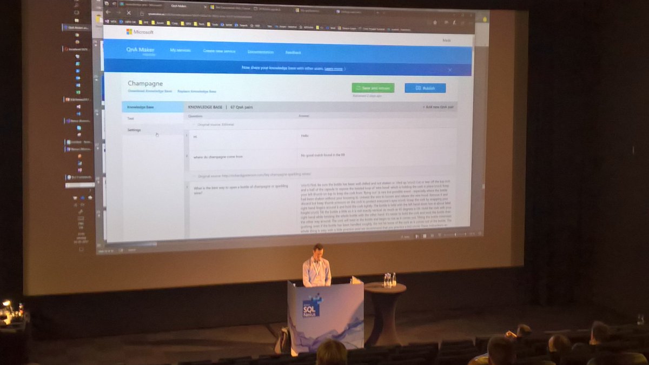Image resolution: width=649 pixels, height=365 pixels.
Task: Open My services in navigation bar
Action: 181,50
